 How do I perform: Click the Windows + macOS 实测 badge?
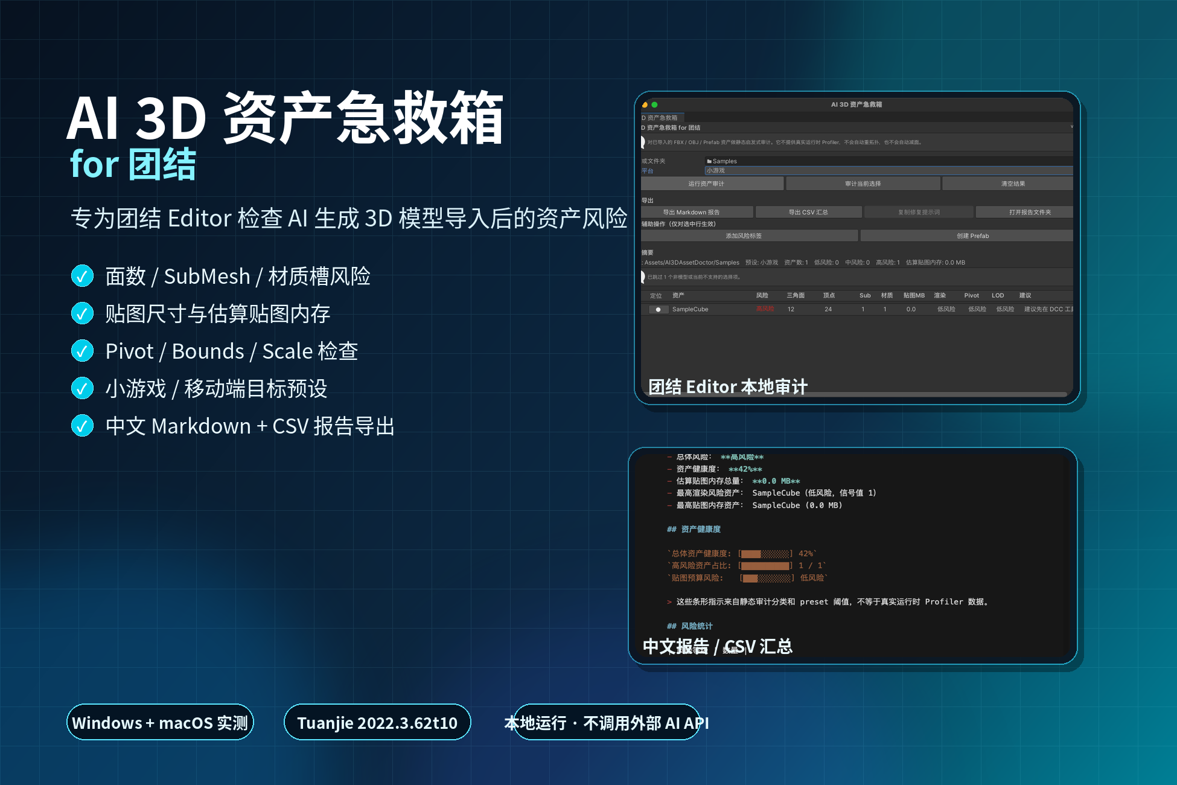pyautogui.click(x=160, y=722)
